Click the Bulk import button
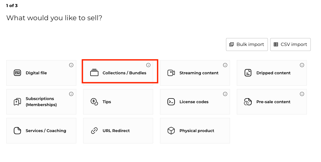 coord(247,44)
